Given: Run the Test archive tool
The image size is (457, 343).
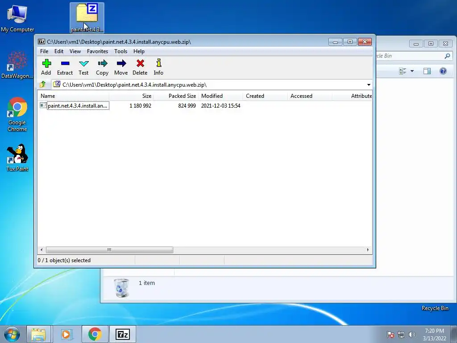Looking at the screenshot, I should [x=83, y=67].
